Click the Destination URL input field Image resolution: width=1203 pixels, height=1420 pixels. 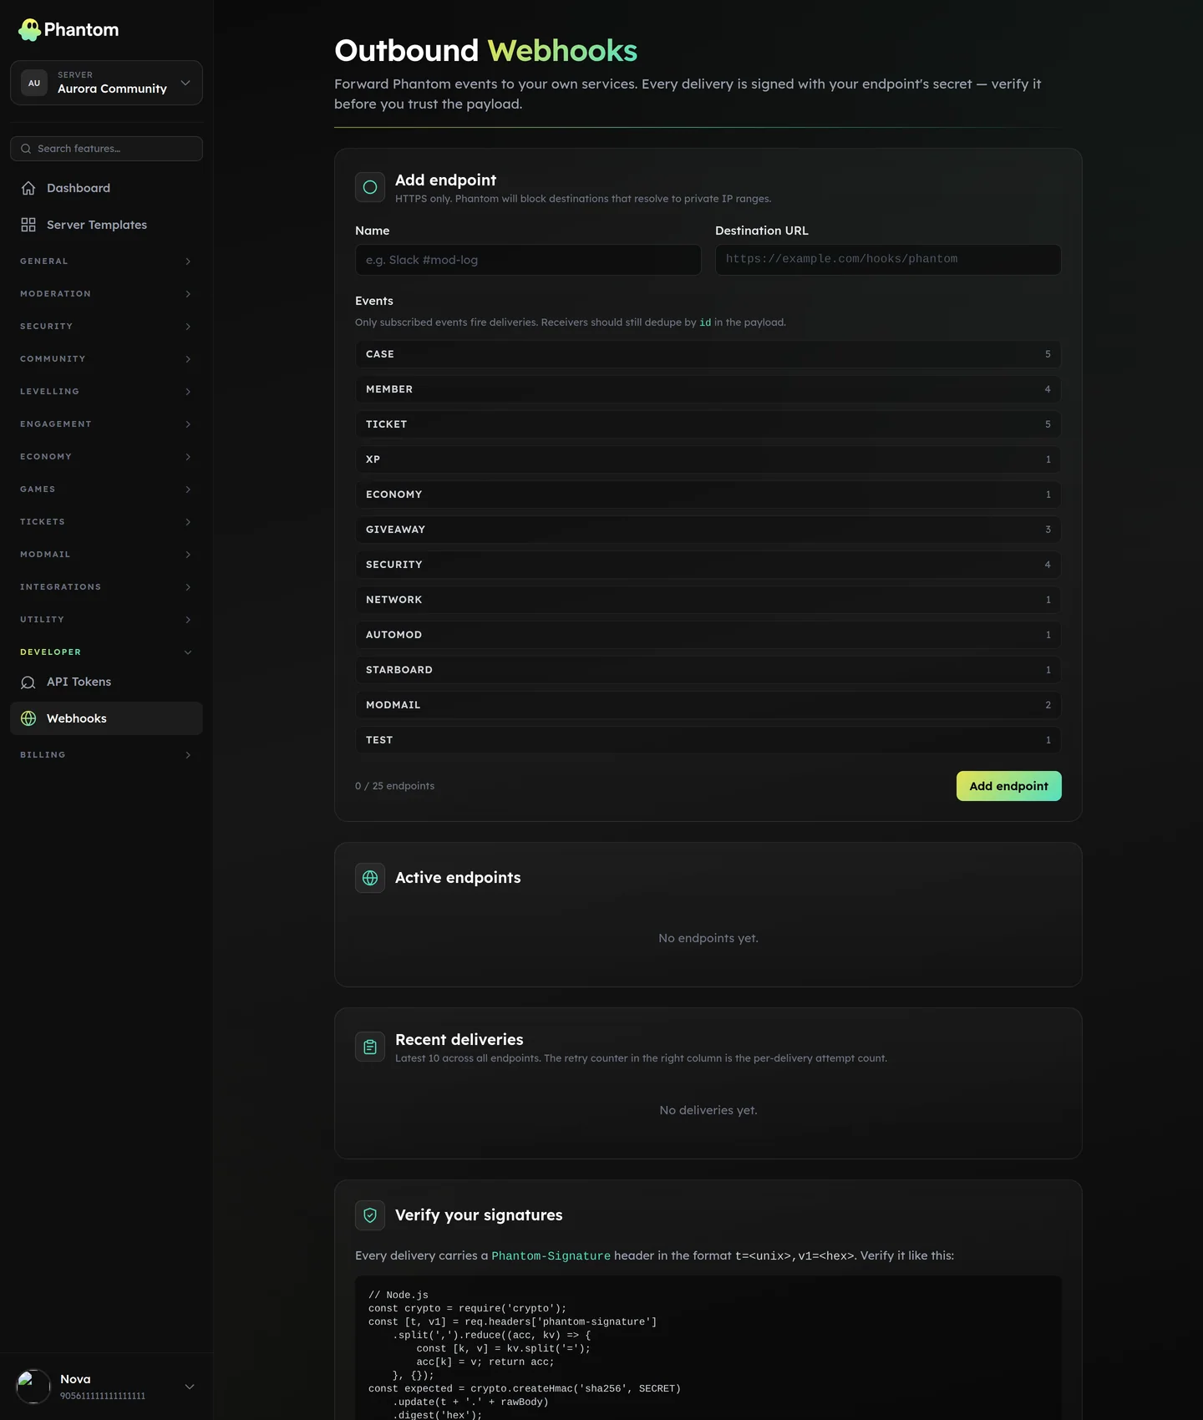888,260
